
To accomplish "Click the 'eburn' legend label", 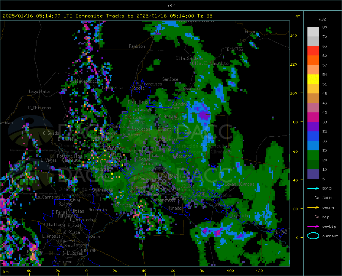I will (x=328, y=207).
